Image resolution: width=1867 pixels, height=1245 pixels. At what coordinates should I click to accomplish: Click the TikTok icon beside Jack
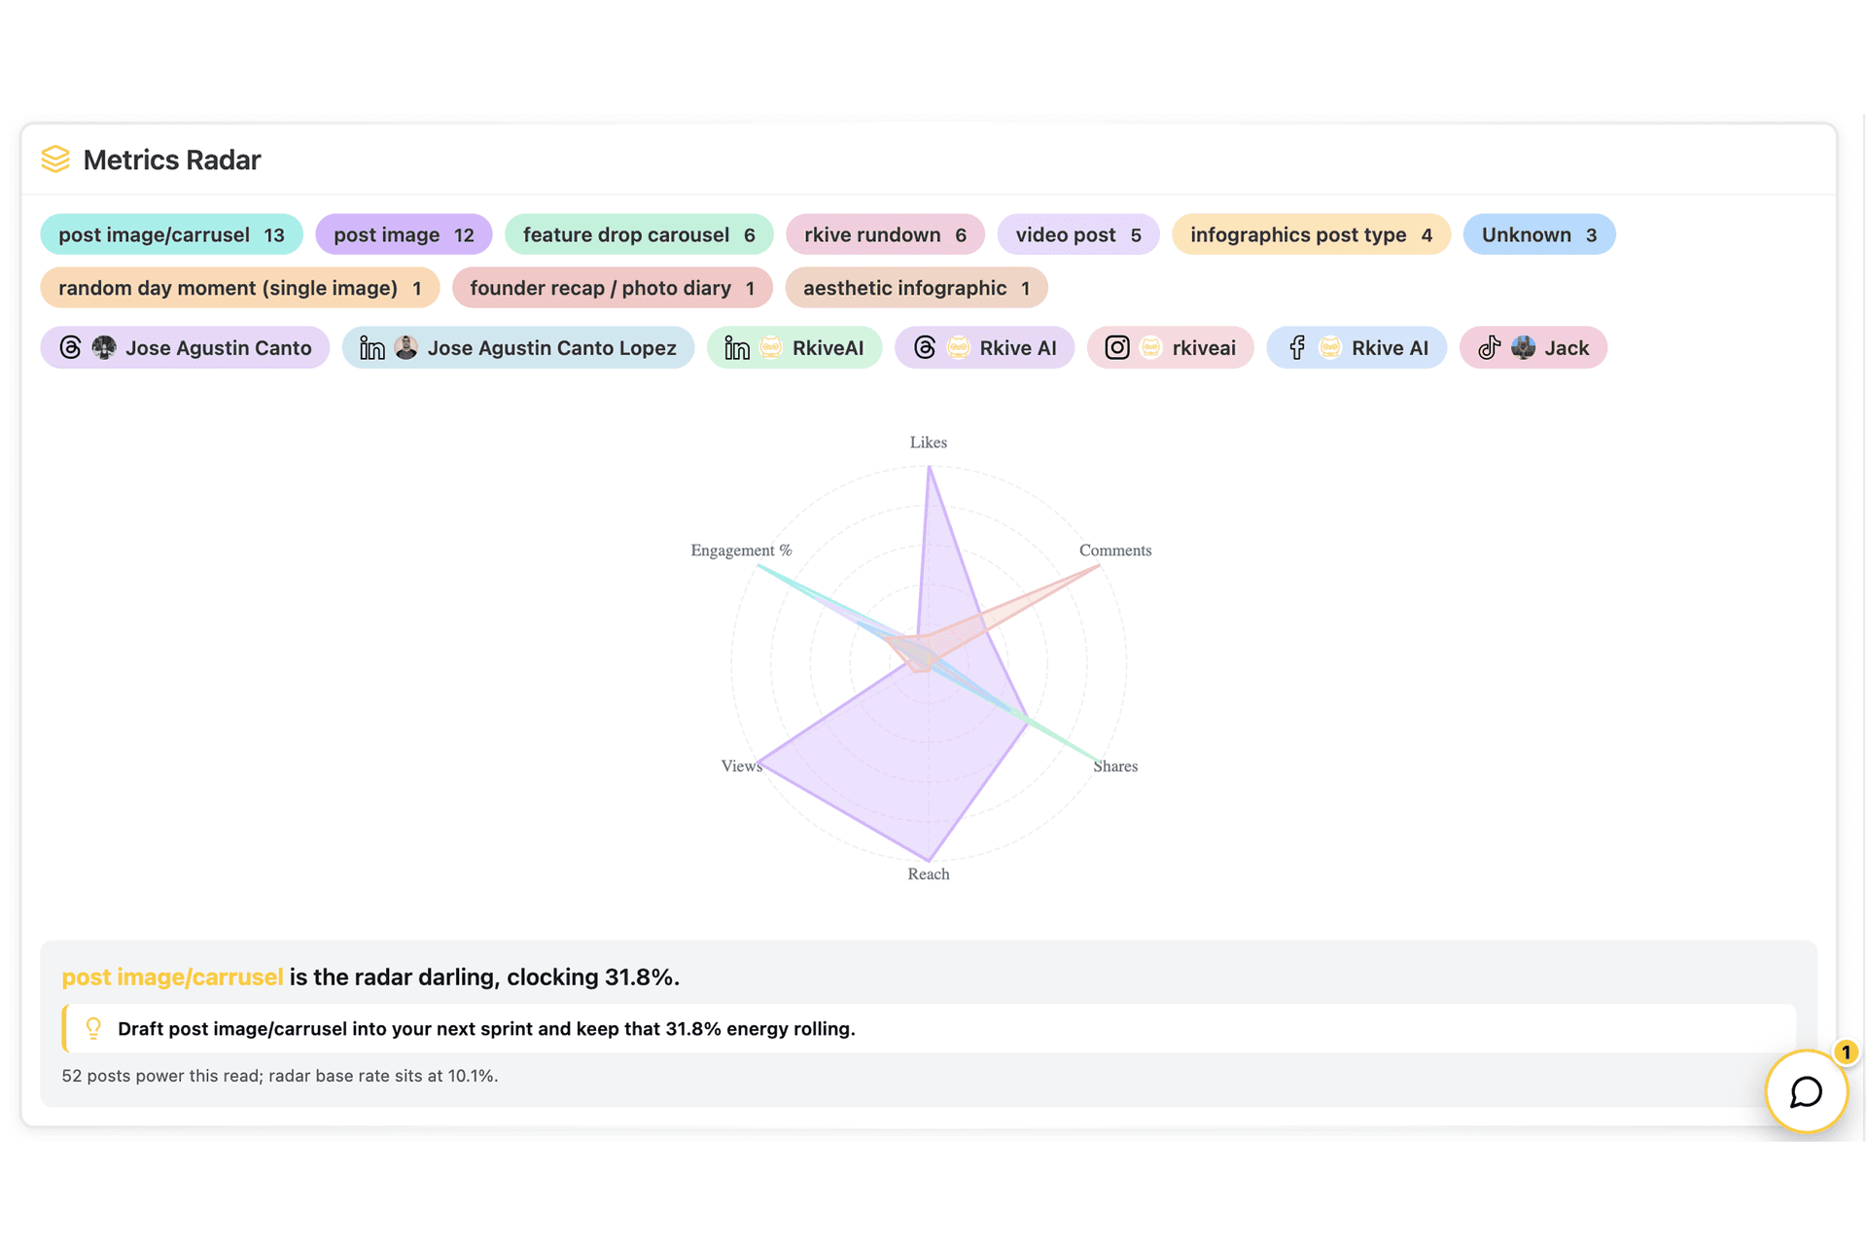pyautogui.click(x=1489, y=347)
